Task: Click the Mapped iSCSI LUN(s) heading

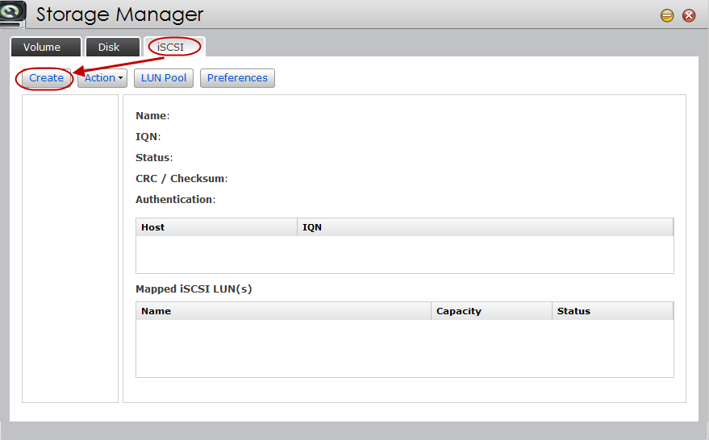Action: (194, 289)
